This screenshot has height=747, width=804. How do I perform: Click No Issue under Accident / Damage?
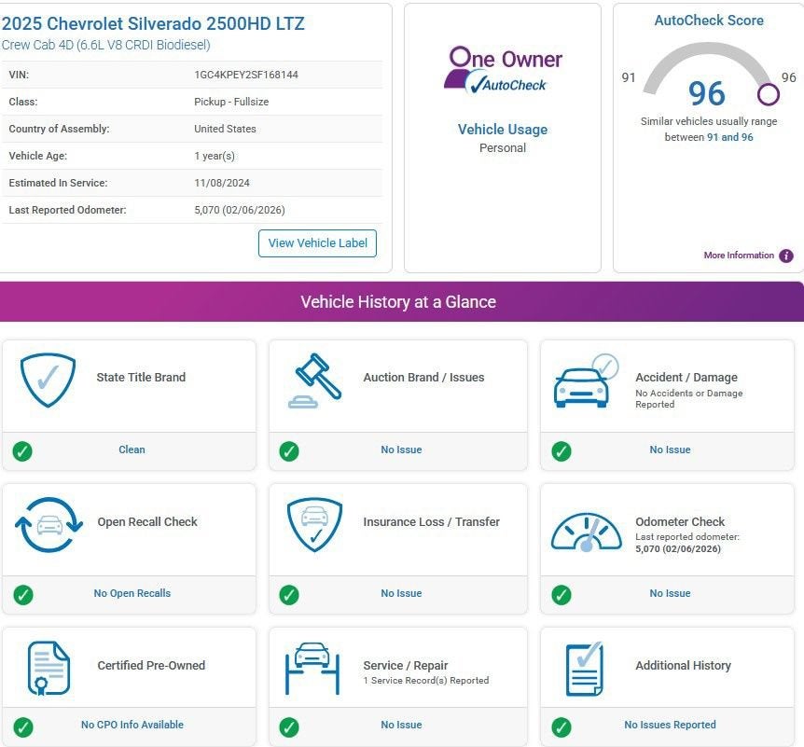670,450
